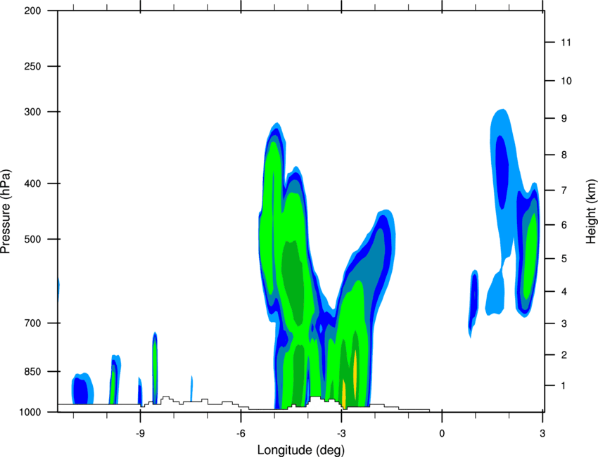
Task: Select the 500 pressure tick label
Action: 32,239
